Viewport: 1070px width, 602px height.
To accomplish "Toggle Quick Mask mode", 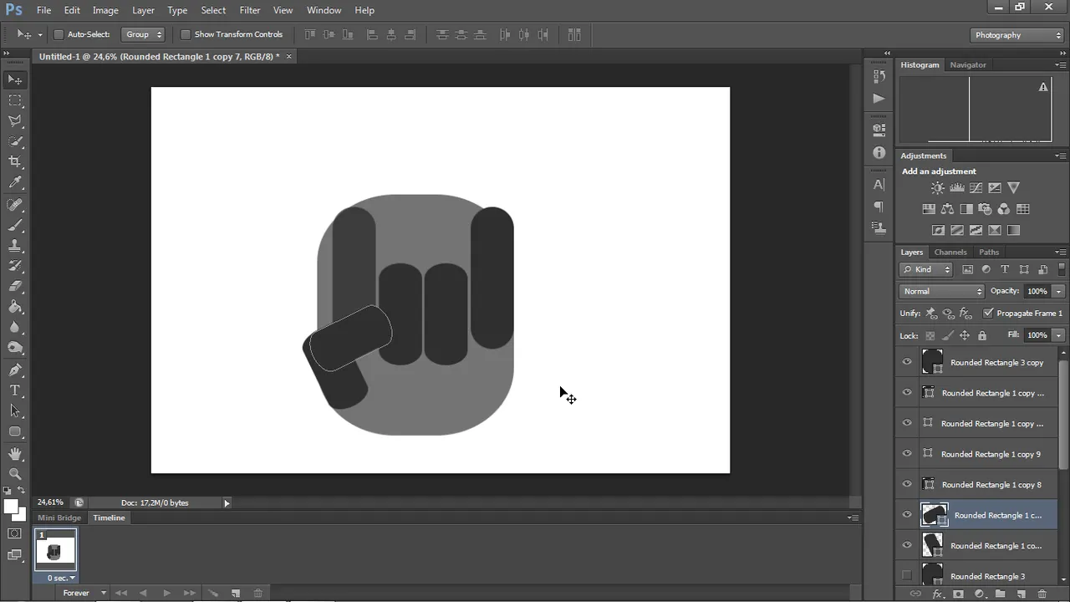I will tap(15, 533).
